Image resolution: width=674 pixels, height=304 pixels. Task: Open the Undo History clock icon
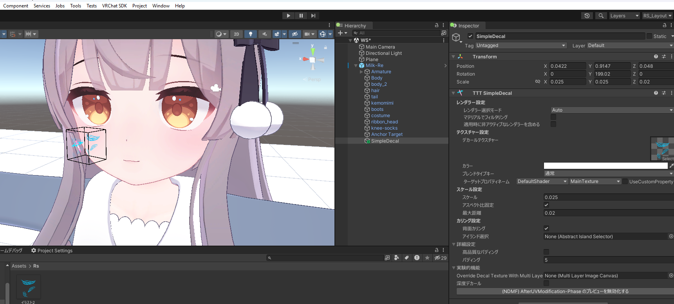[587, 16]
